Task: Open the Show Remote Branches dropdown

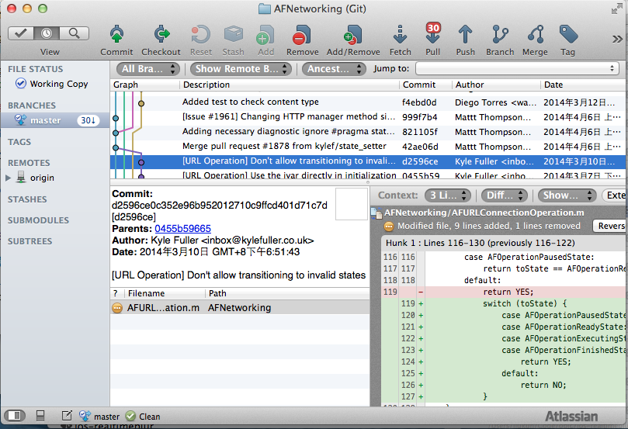Action: tap(241, 69)
